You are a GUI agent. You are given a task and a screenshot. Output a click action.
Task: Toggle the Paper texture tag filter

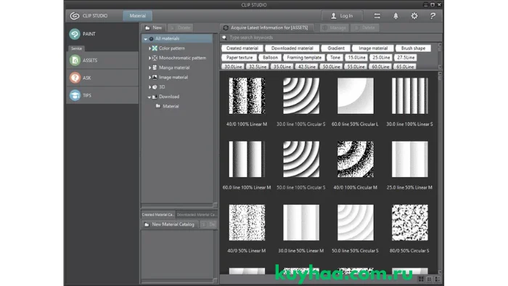(x=239, y=57)
